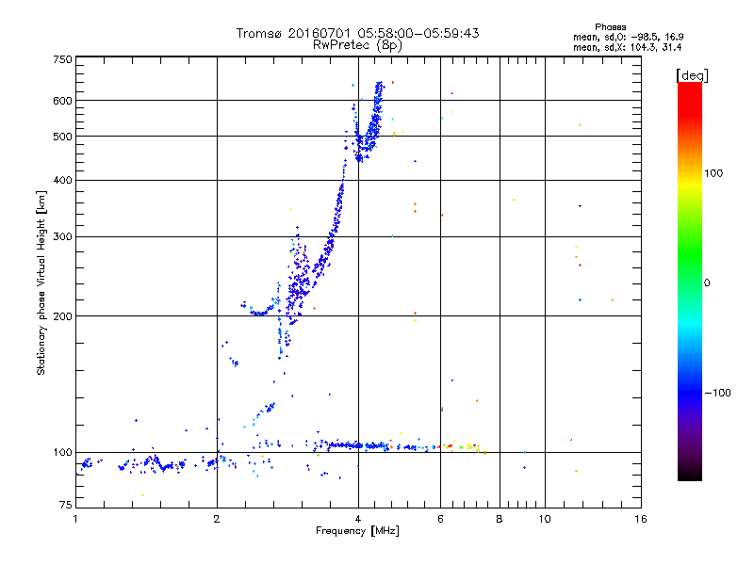This screenshot has height=565, width=754.
Task: Click the colorbar label '100'
Action: tap(713, 173)
